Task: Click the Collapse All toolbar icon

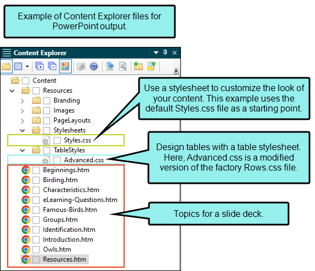Action: point(52,66)
